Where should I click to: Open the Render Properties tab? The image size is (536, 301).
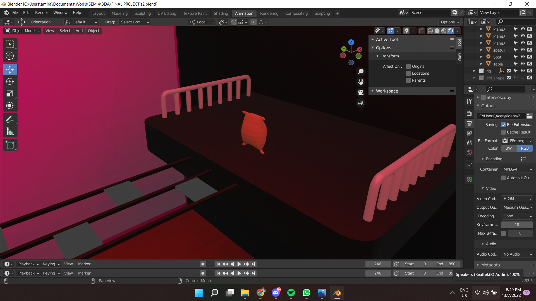pyautogui.click(x=469, y=113)
